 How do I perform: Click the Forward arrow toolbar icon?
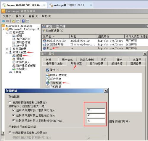[x=8, y=21]
